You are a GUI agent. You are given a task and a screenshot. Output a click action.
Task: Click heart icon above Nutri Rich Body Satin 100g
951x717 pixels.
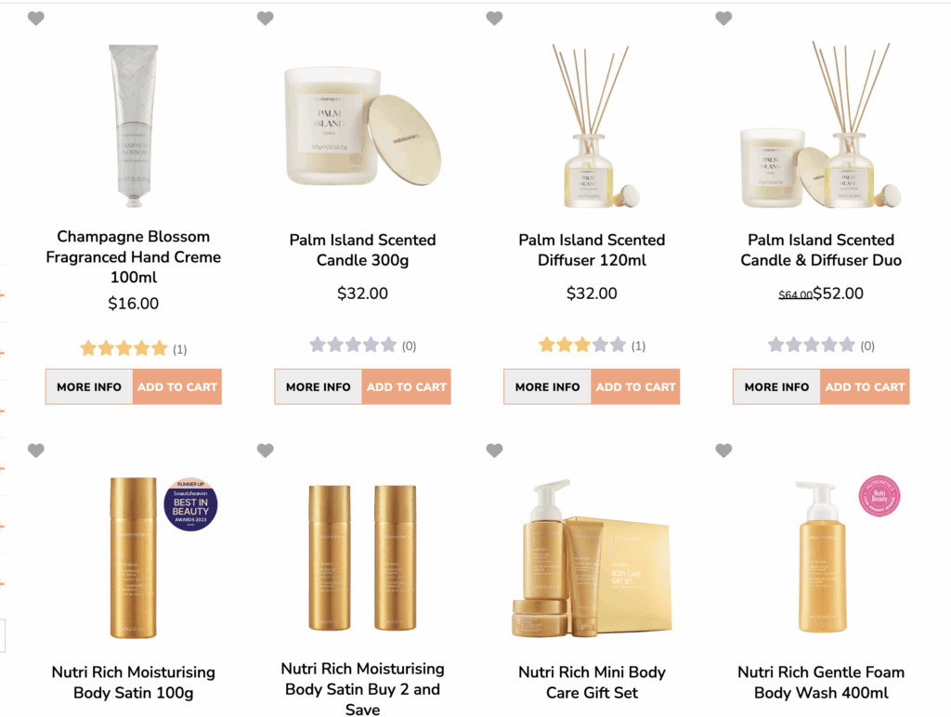coord(36,450)
